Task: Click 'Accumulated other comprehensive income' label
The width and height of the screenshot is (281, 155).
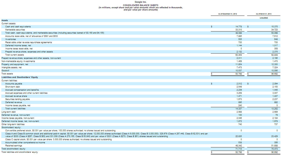Action: pyautogui.click(x=25, y=143)
